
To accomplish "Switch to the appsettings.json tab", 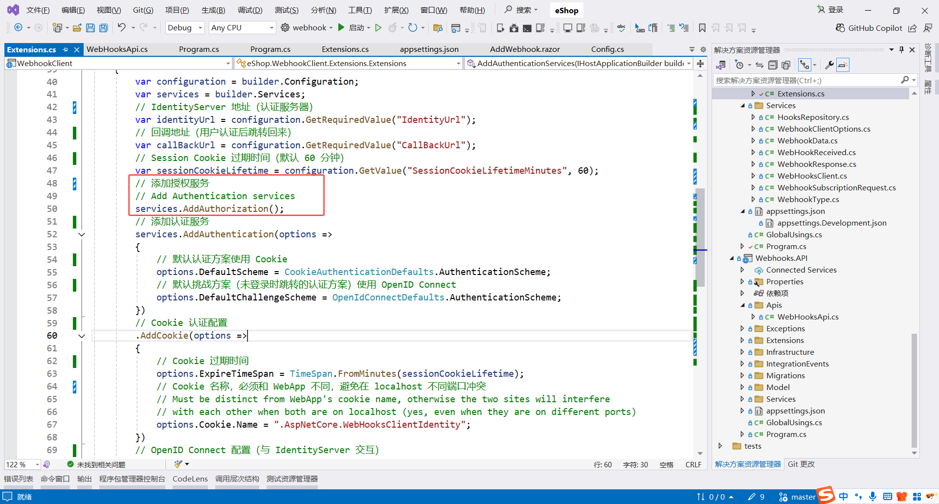I will click(429, 49).
